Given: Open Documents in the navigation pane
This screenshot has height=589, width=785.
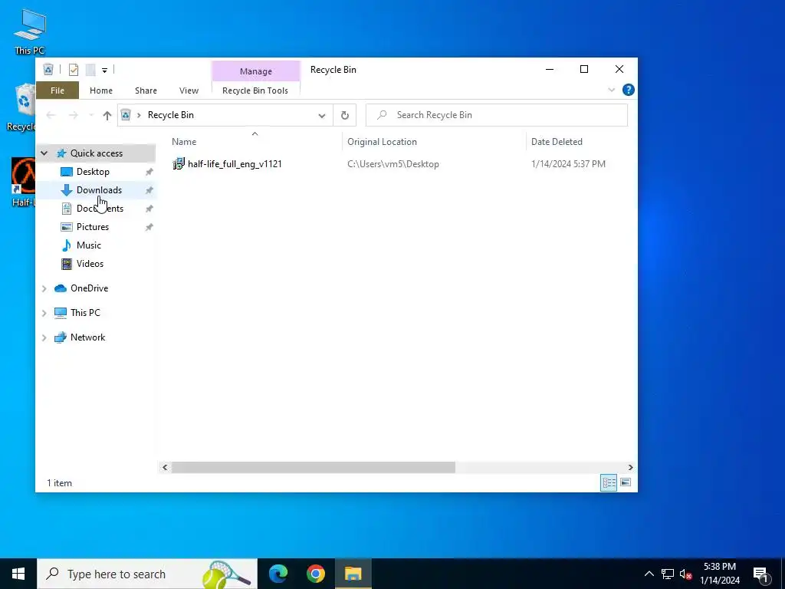Looking at the screenshot, I should tap(100, 209).
